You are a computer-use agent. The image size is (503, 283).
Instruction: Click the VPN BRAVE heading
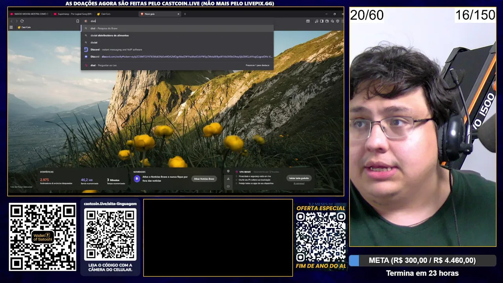point(245,172)
